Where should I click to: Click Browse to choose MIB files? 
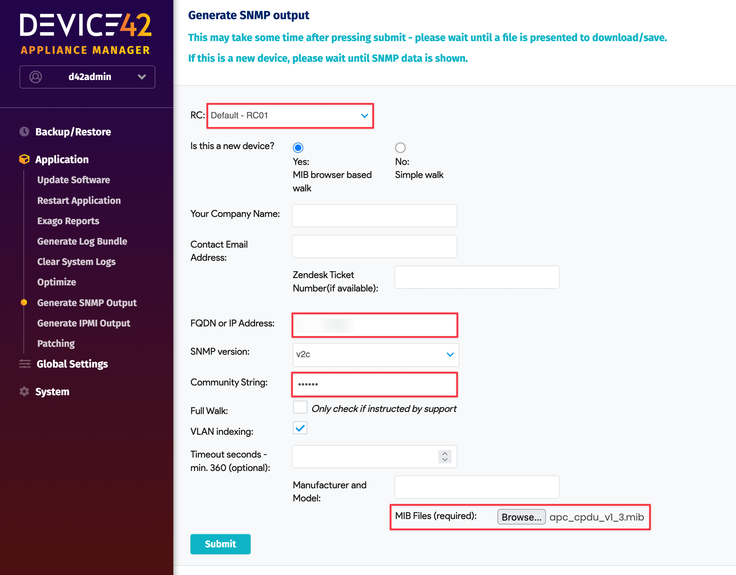click(521, 517)
